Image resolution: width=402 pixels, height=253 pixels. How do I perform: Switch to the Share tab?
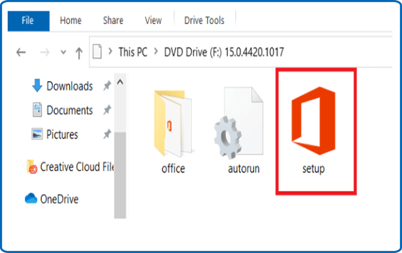pyautogui.click(x=113, y=20)
